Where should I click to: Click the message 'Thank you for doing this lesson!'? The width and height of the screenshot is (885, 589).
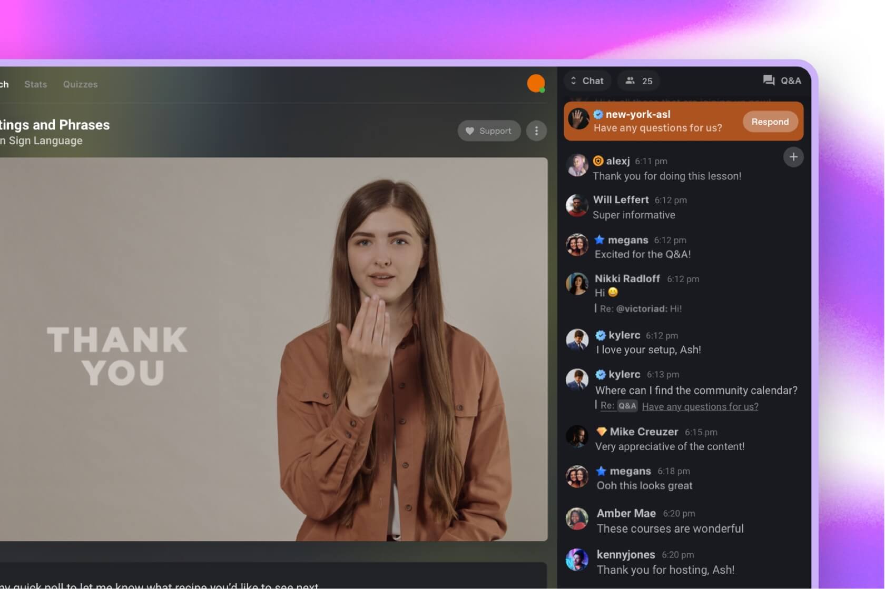(x=667, y=176)
